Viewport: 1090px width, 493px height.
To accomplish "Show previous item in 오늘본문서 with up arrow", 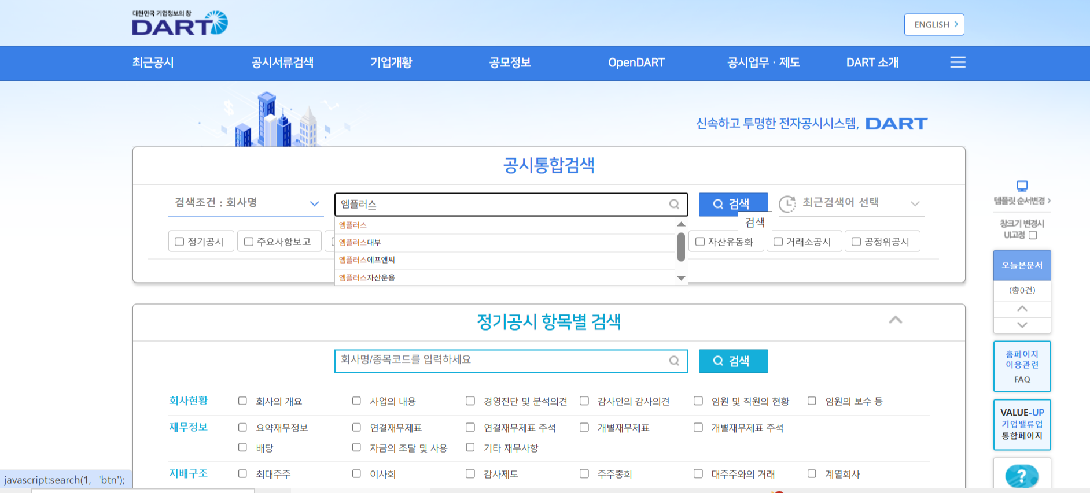I will (1022, 309).
